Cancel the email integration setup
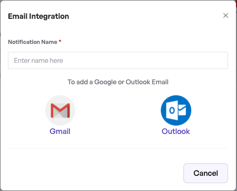The height and width of the screenshot is (191, 237). [205, 173]
